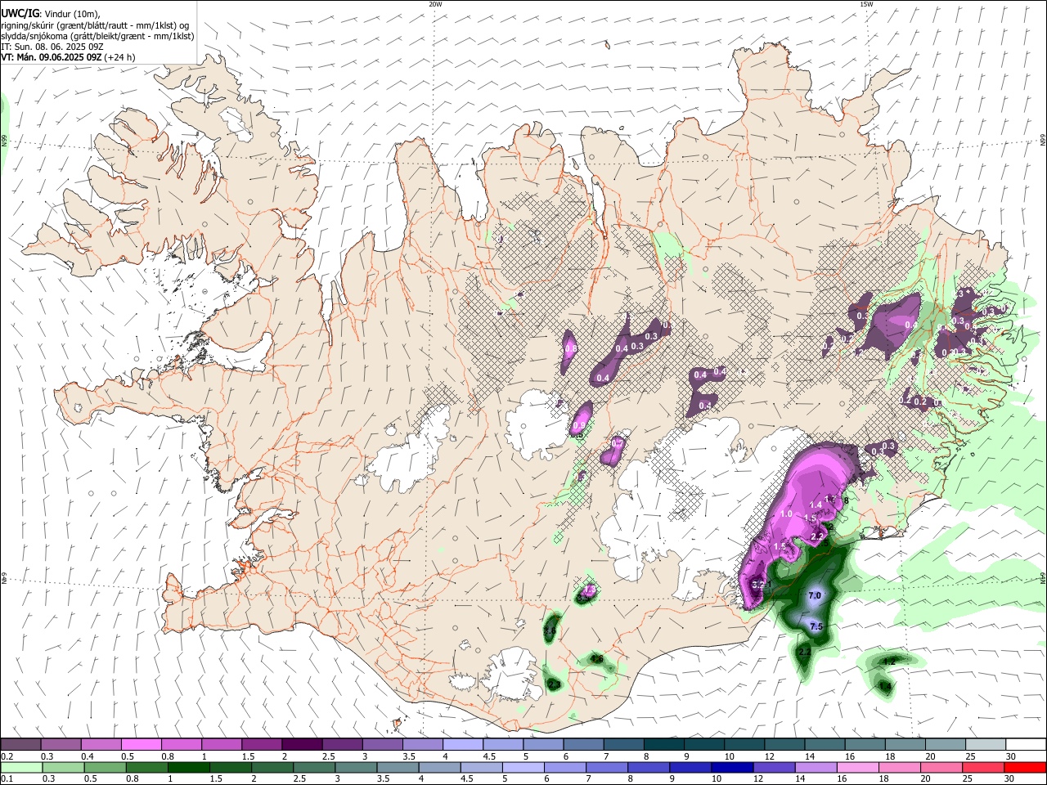Select the mauve 0.3–0.4 snow legend swatch
This screenshot has height=785, width=1047.
[61, 744]
